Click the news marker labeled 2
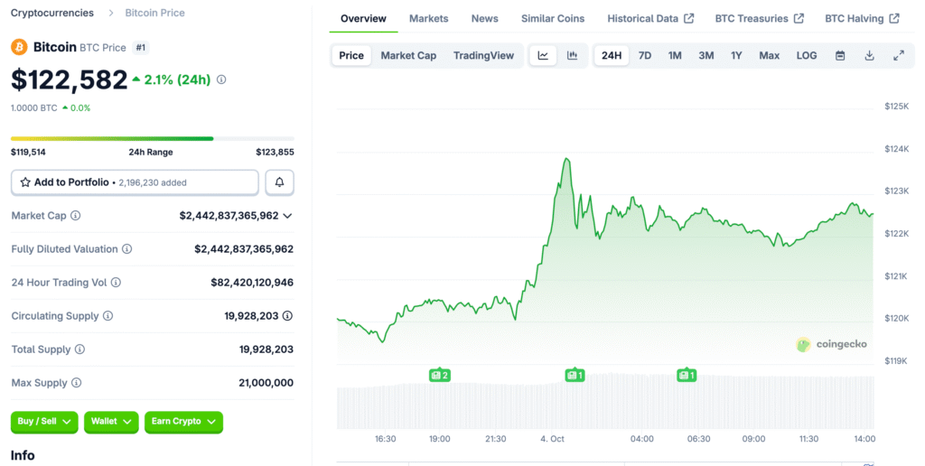925x466 pixels. [440, 375]
